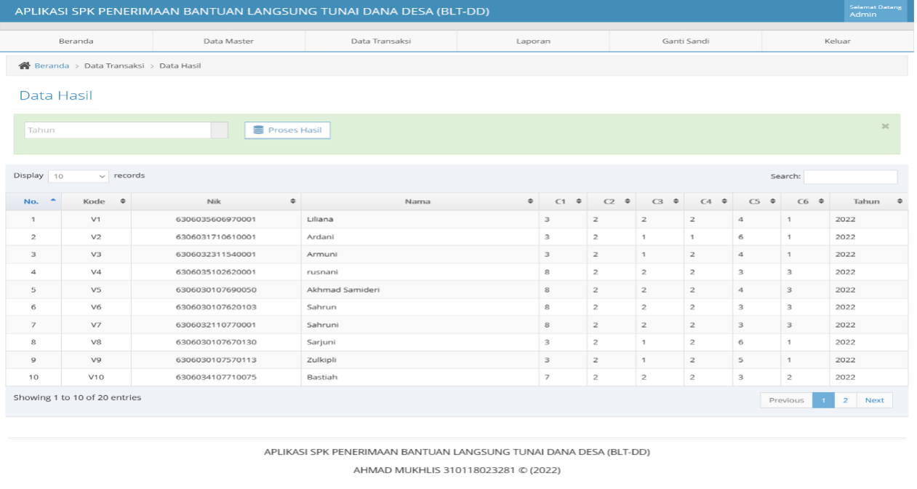Click the home icon in breadcrumb
Image resolution: width=917 pixels, height=489 pixels.
[24, 65]
